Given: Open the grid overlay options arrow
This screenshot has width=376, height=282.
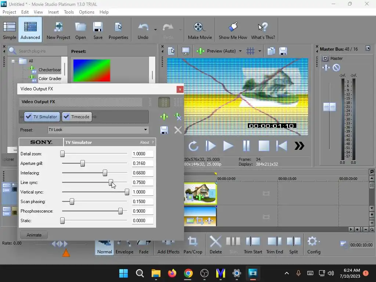Looking at the screenshot, I should (x=260, y=51).
